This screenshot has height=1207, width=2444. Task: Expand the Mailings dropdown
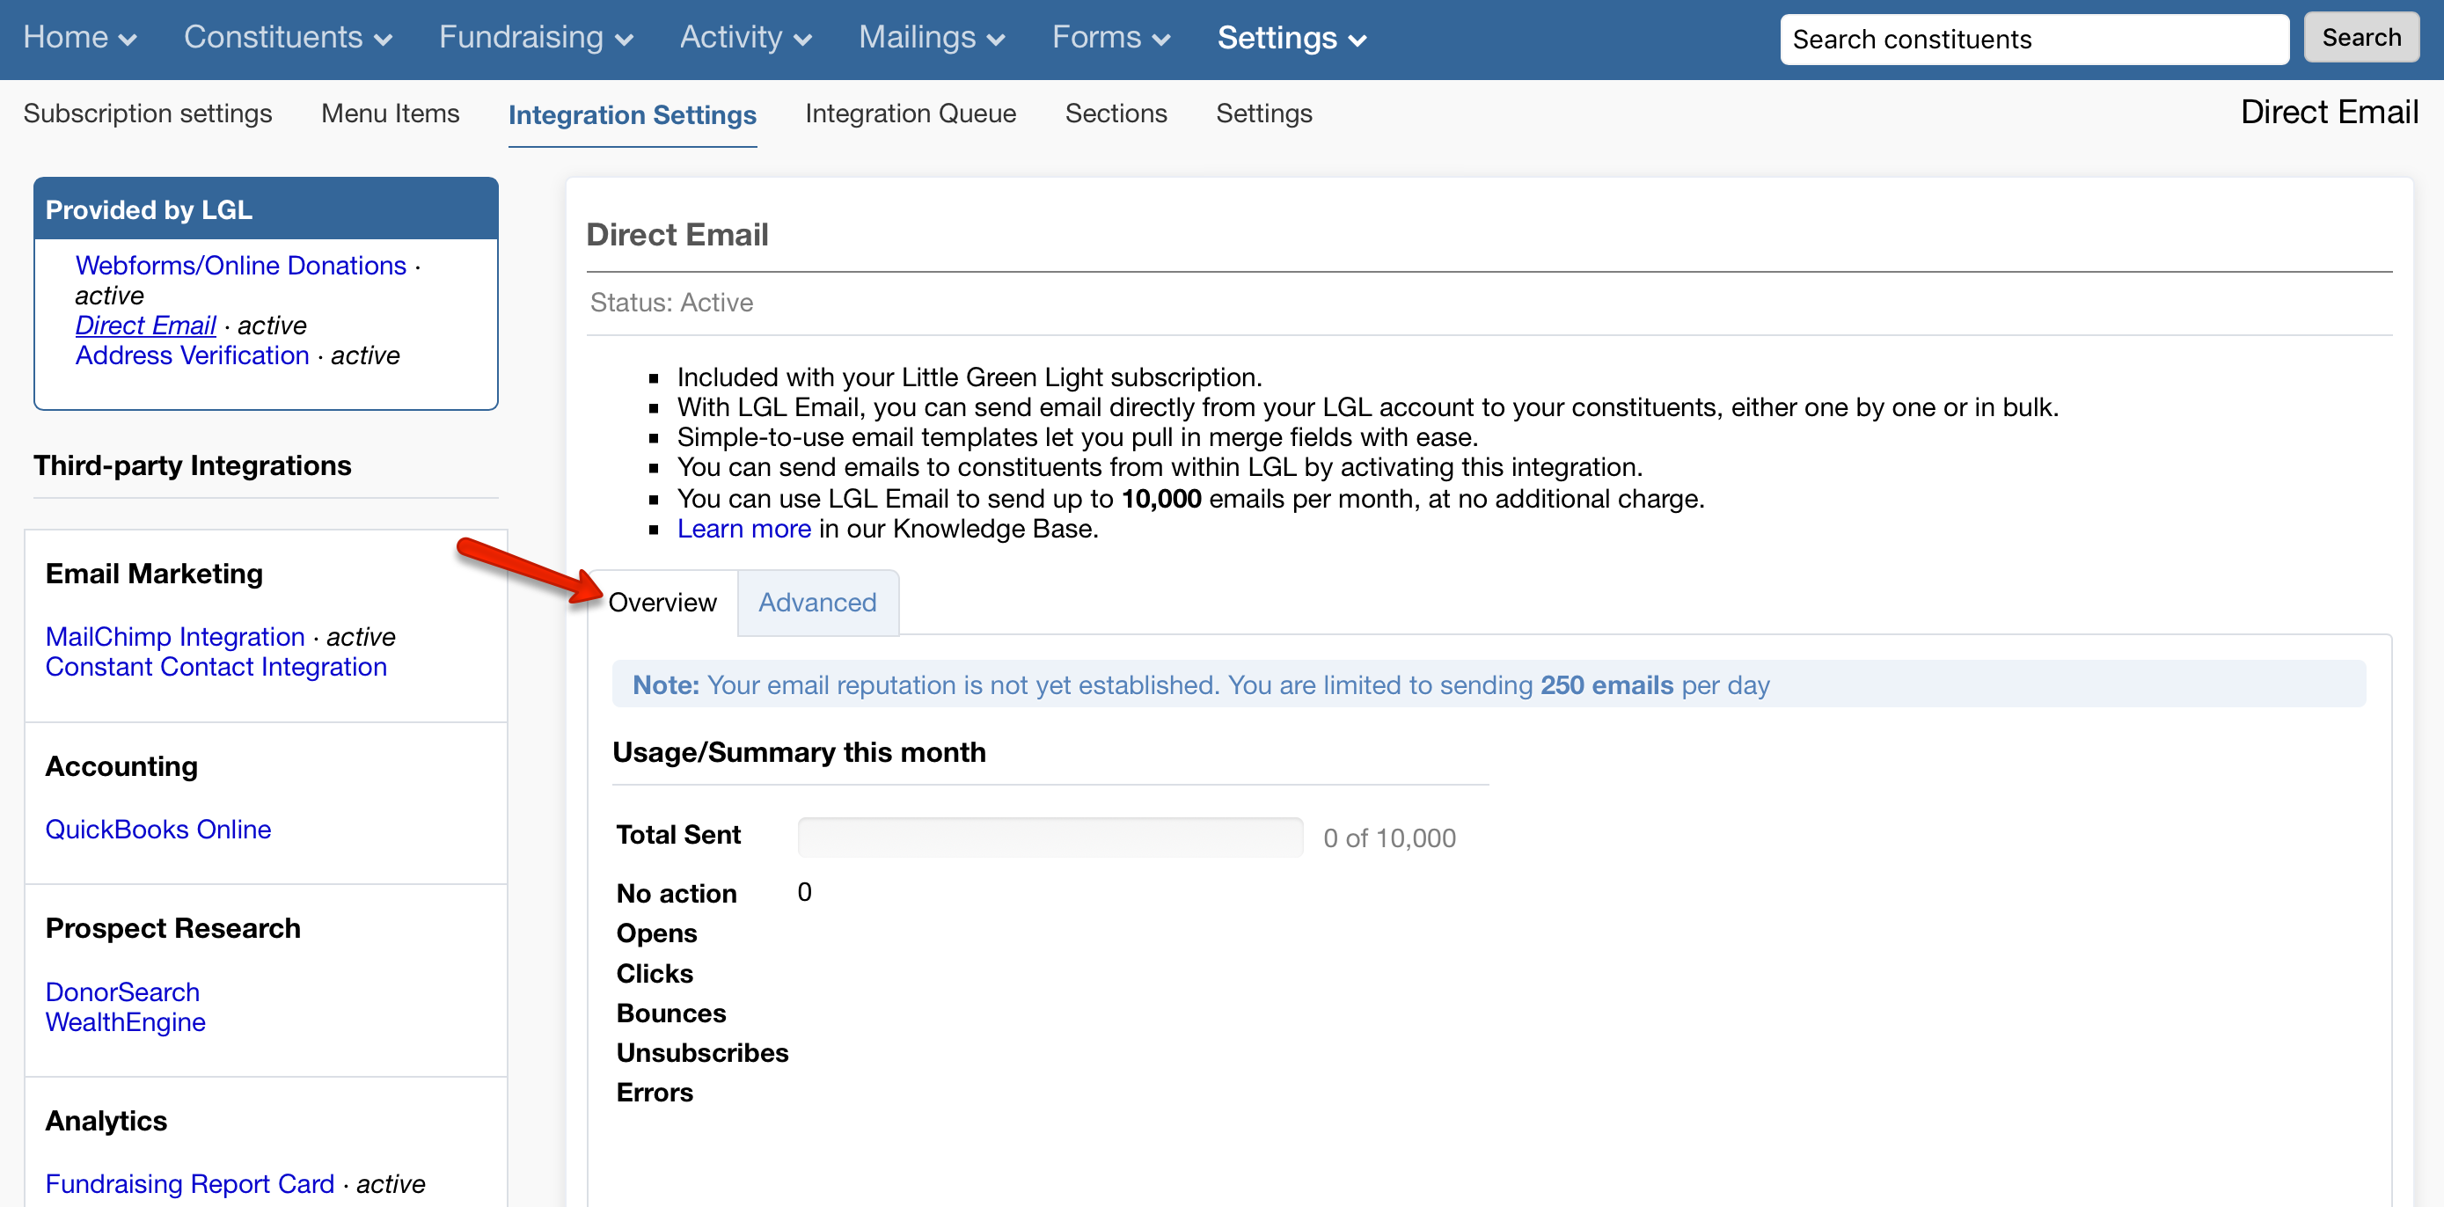coord(931,38)
